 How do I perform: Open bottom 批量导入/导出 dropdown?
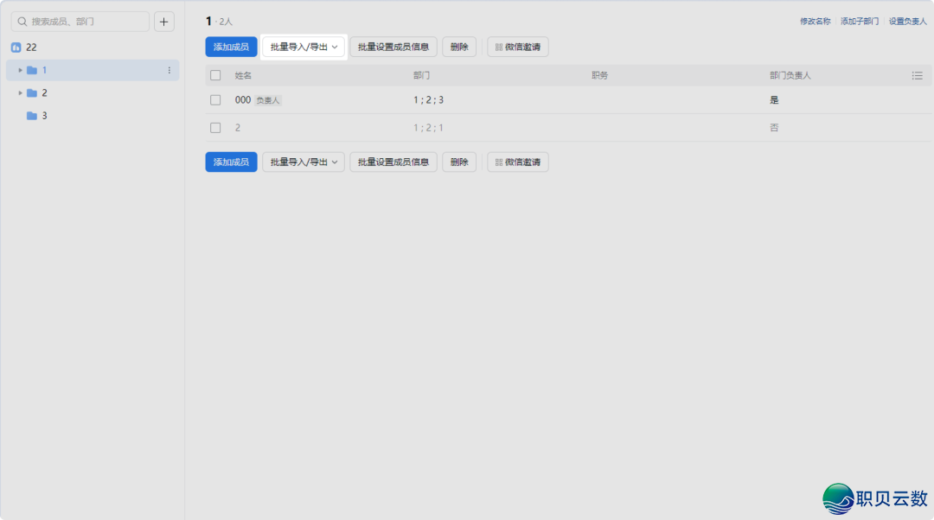coord(304,162)
